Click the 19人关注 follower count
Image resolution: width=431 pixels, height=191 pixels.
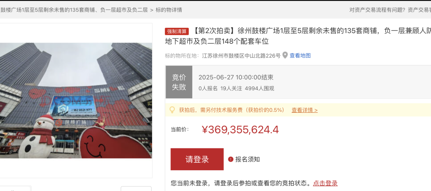coord(231,88)
